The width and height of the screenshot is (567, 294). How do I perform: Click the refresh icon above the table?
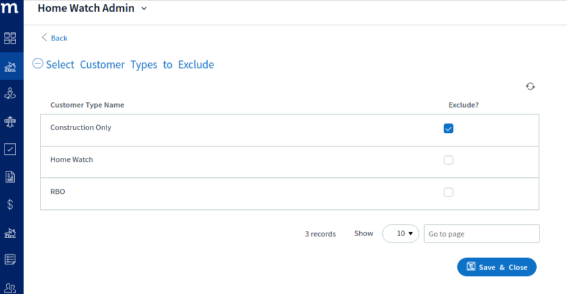click(x=530, y=86)
